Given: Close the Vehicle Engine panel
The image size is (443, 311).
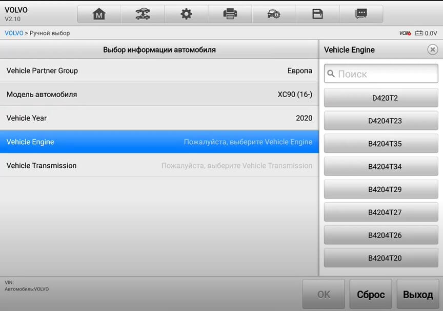Looking at the screenshot, I should [432, 50].
